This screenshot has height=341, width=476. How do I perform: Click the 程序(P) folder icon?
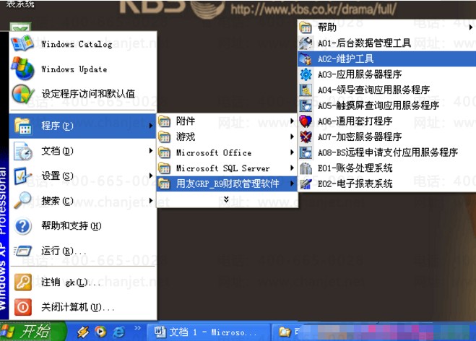point(22,126)
